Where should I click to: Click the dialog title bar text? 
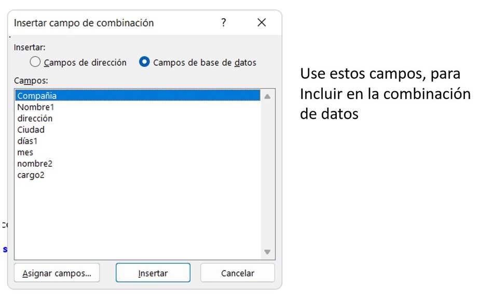pyautogui.click(x=84, y=23)
